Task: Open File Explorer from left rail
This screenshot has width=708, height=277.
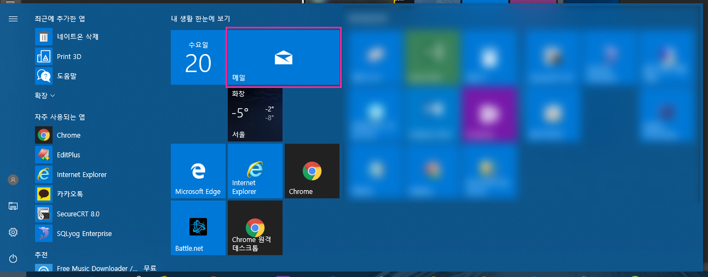Action: coord(13,206)
